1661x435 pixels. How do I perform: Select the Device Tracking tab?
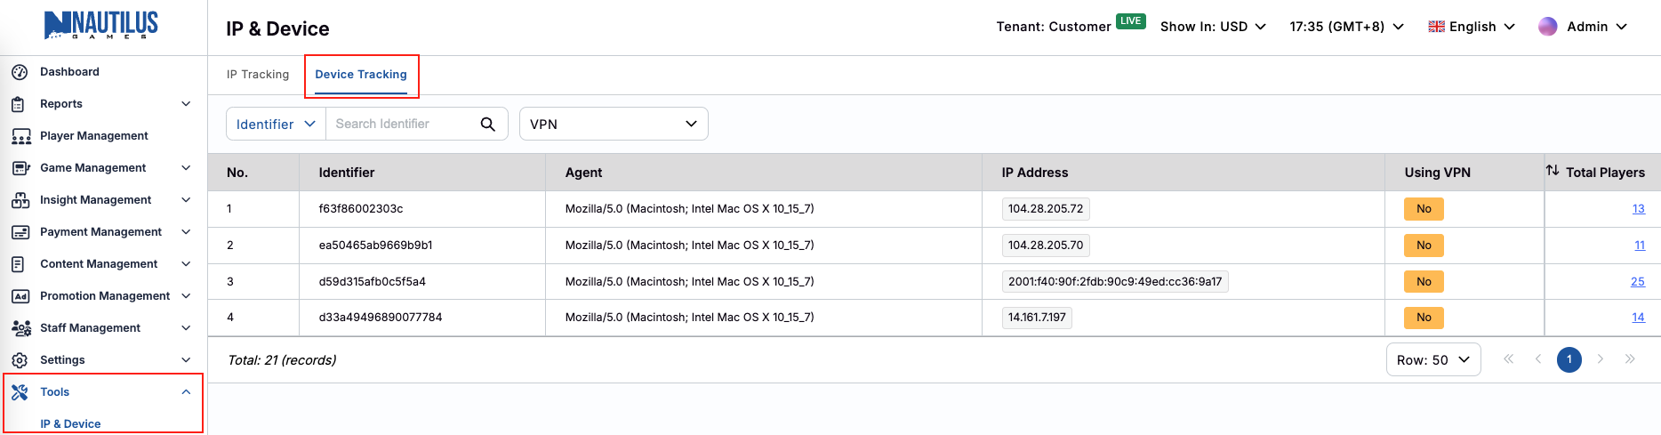click(361, 75)
